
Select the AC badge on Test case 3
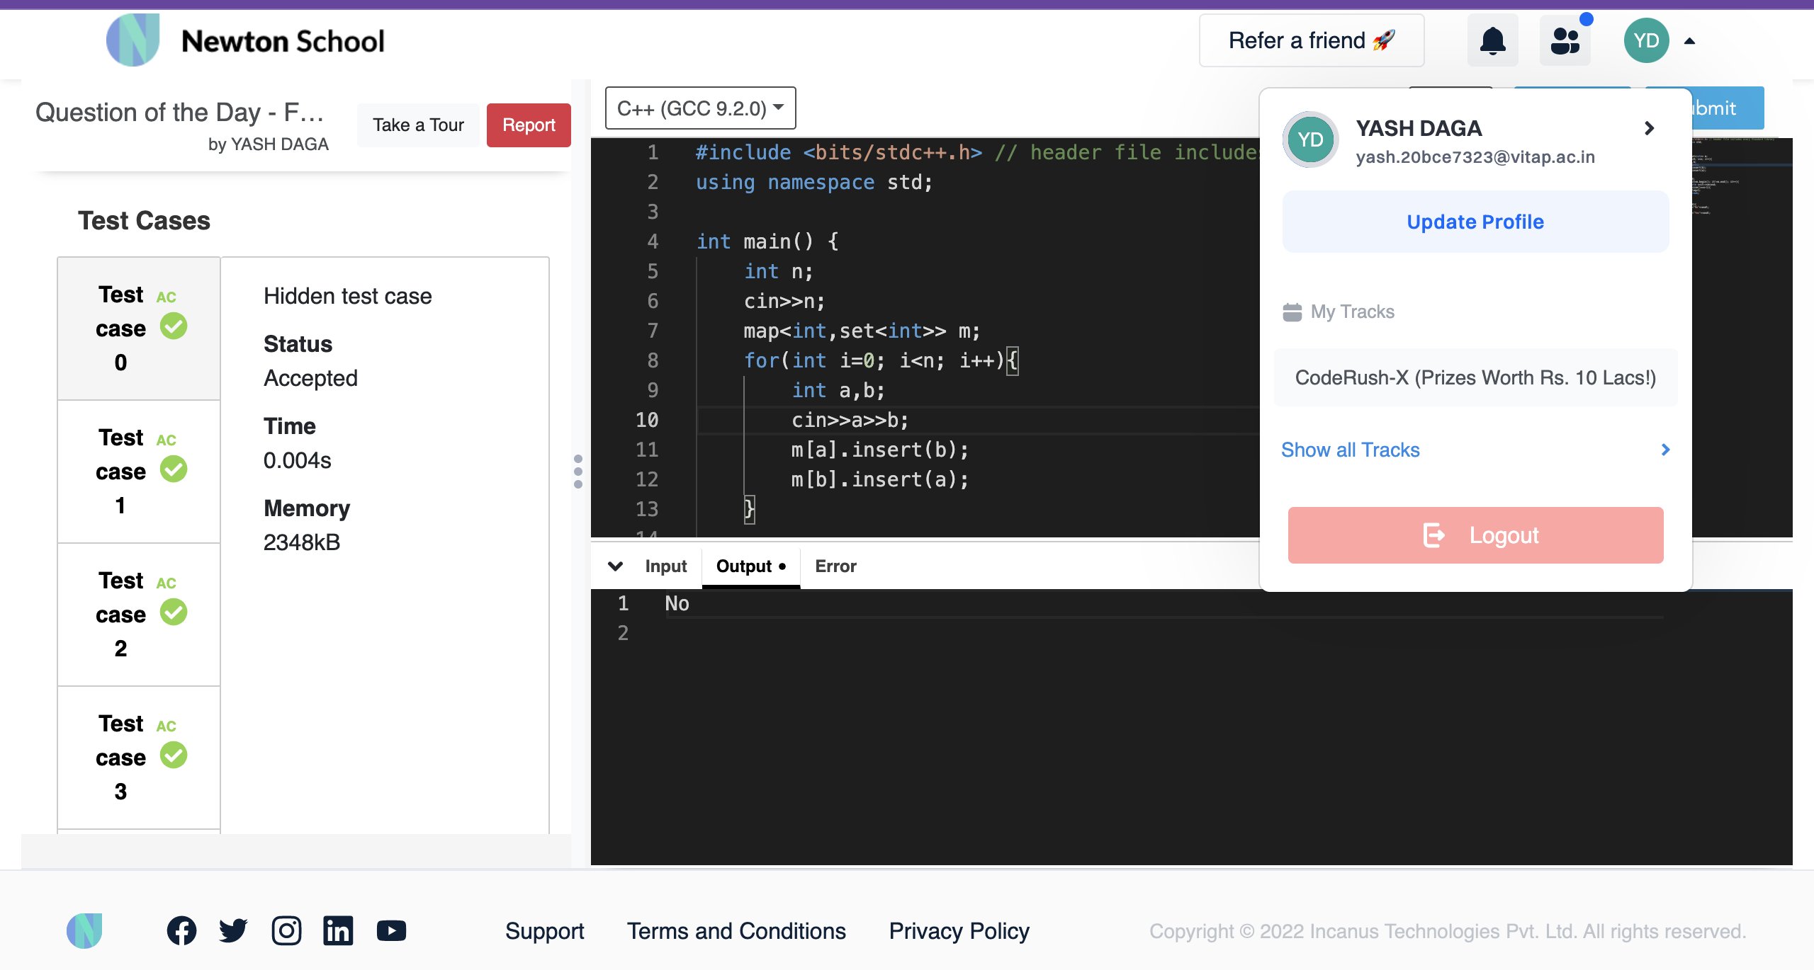(167, 725)
